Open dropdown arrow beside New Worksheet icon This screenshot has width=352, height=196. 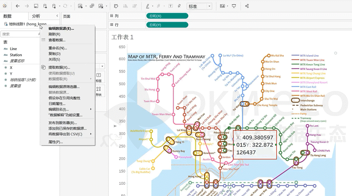tap(86, 6)
